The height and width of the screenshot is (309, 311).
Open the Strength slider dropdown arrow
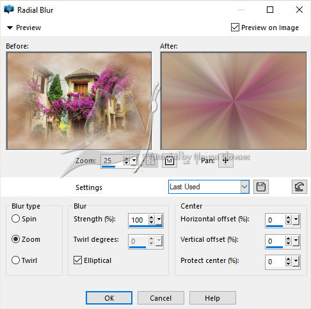click(159, 219)
